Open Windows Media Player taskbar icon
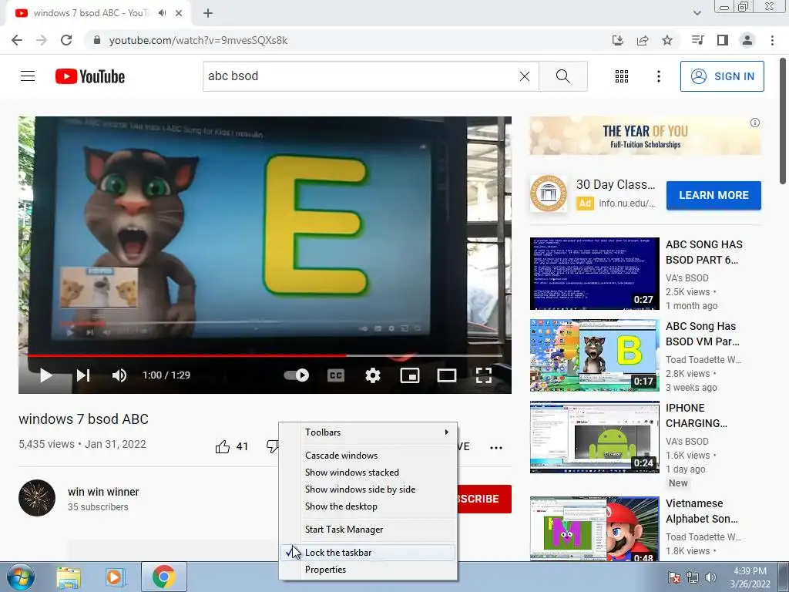The height and width of the screenshot is (592, 789). 114,577
